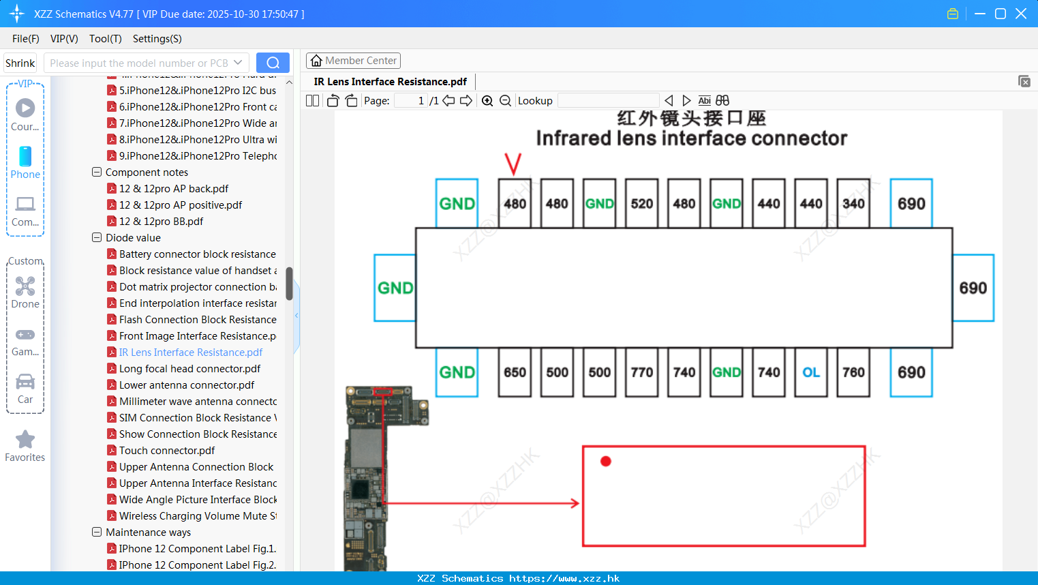The width and height of the screenshot is (1038, 585).
Task: Open the File(F) menu
Action: (26, 39)
